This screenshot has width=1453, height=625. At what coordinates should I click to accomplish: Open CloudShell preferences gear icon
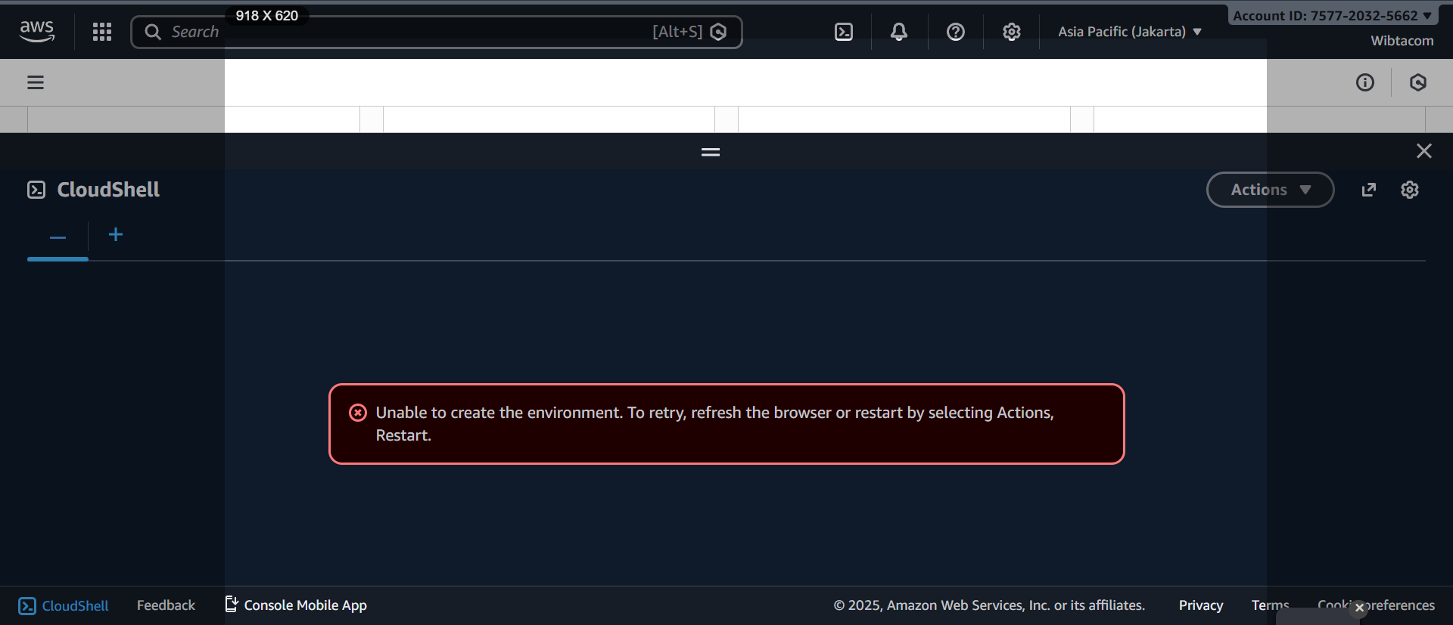[1409, 190]
